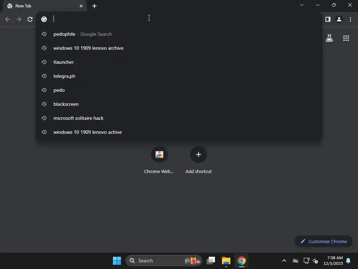
Task: Open the Chrome profile avatar menu
Action: tap(339, 20)
